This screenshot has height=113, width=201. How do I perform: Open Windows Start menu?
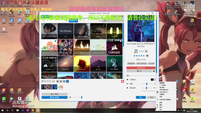point(3,110)
